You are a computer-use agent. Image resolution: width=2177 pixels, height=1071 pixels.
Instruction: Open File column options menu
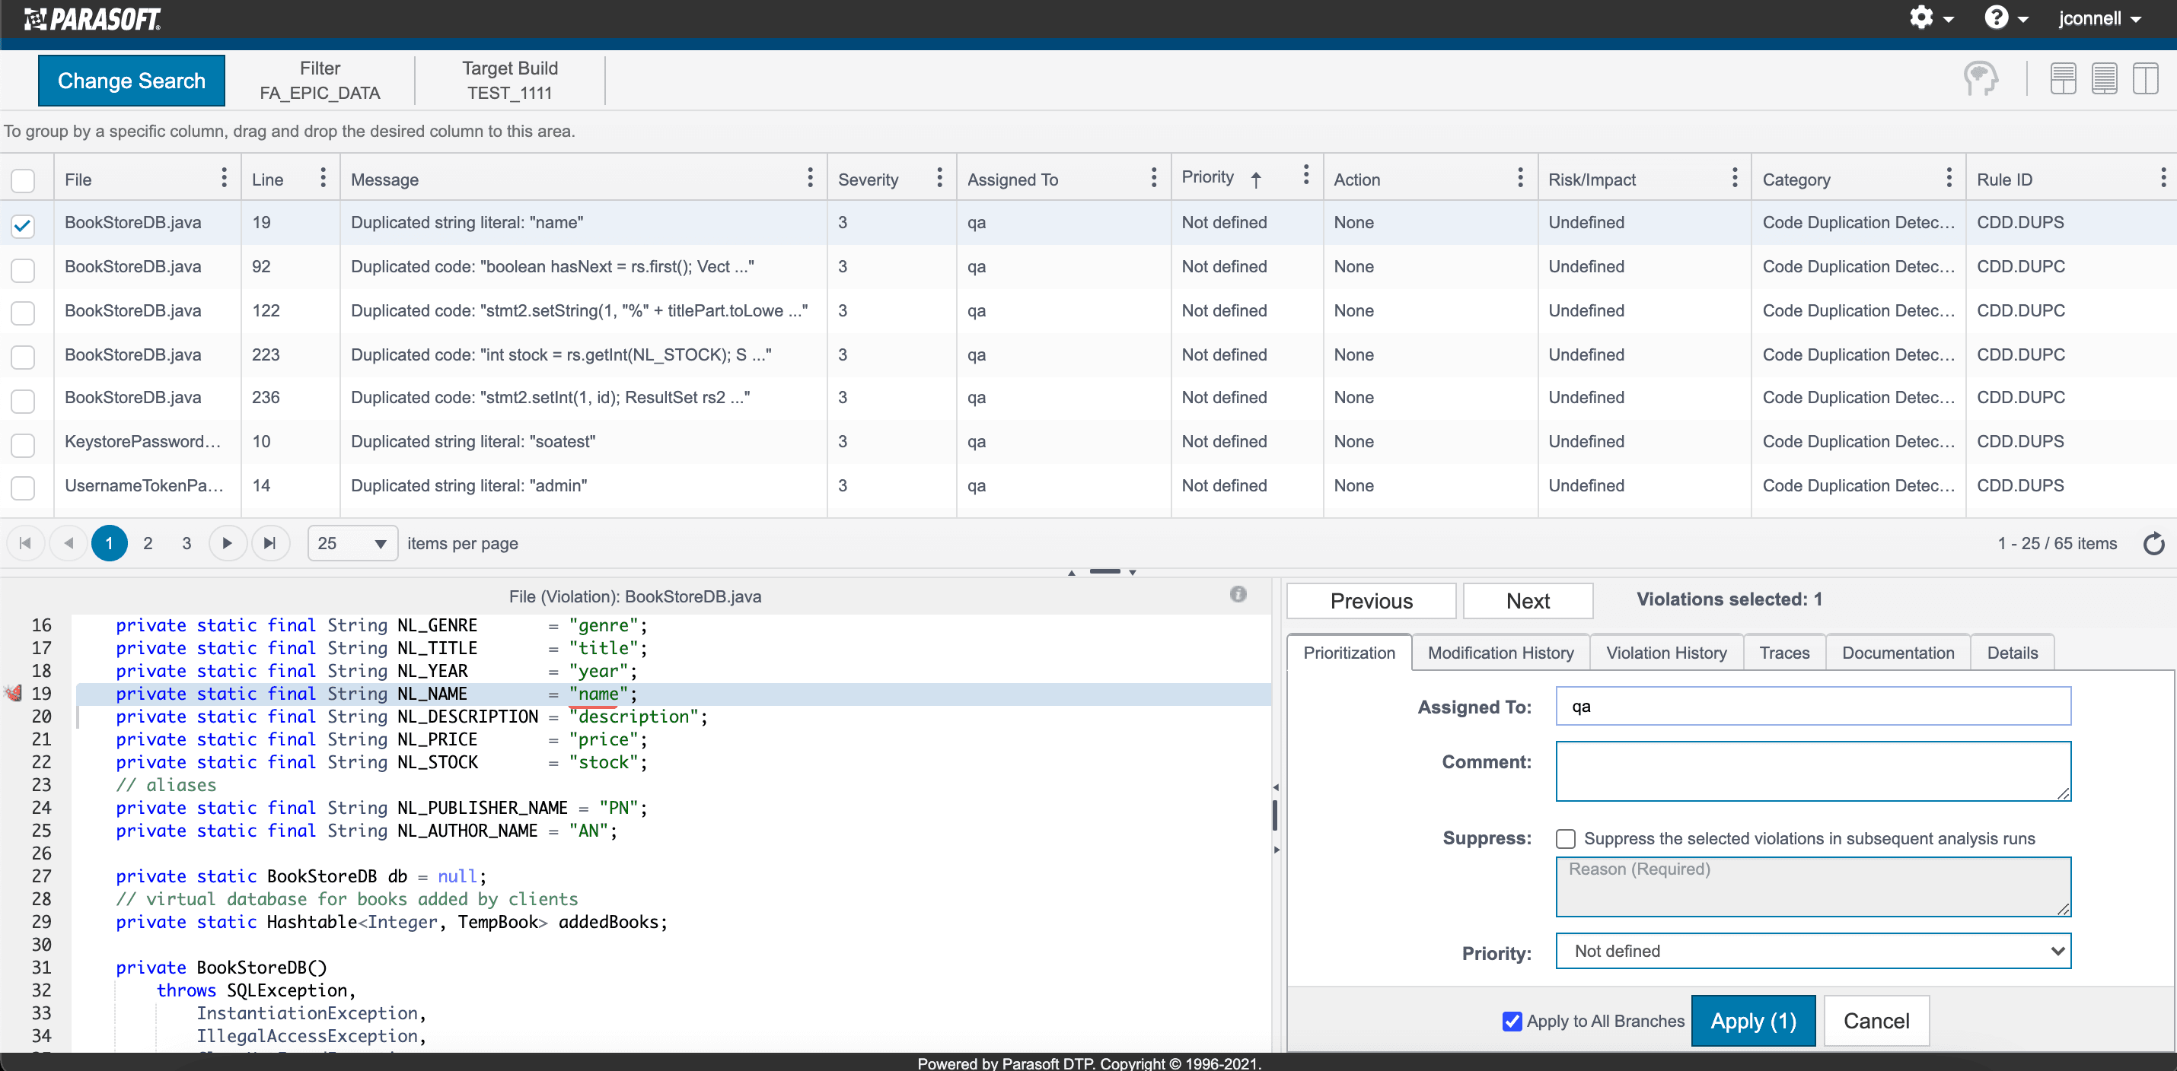coord(224,177)
